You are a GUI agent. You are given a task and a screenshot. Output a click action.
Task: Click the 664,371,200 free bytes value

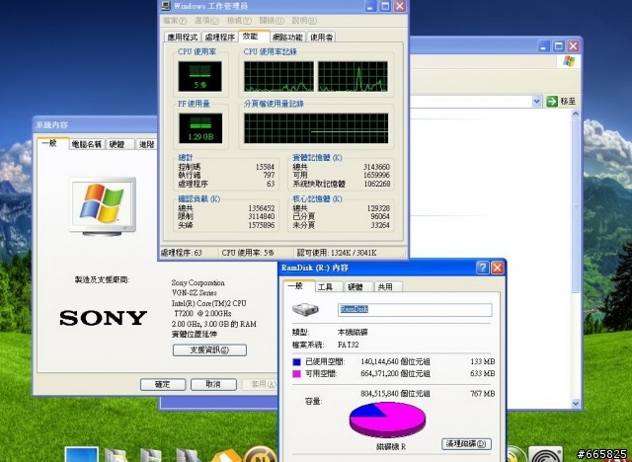pos(379,374)
